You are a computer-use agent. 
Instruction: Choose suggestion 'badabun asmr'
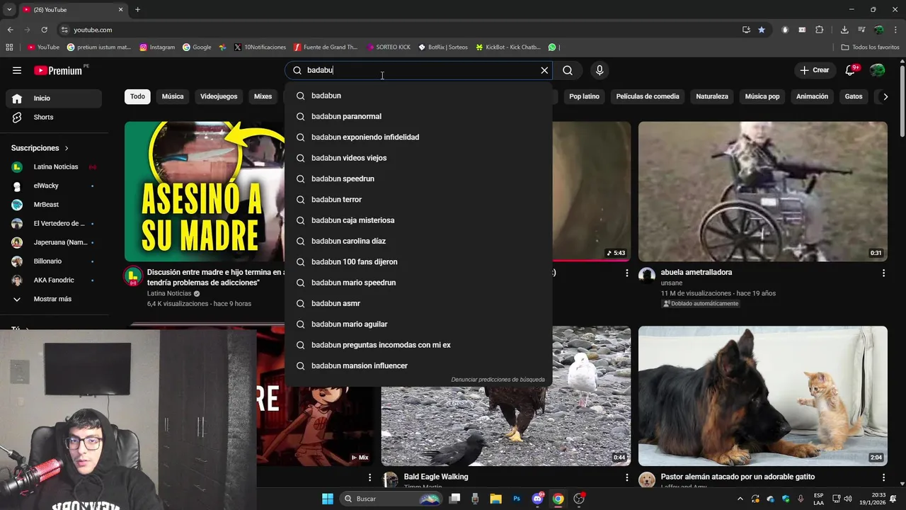point(418,303)
